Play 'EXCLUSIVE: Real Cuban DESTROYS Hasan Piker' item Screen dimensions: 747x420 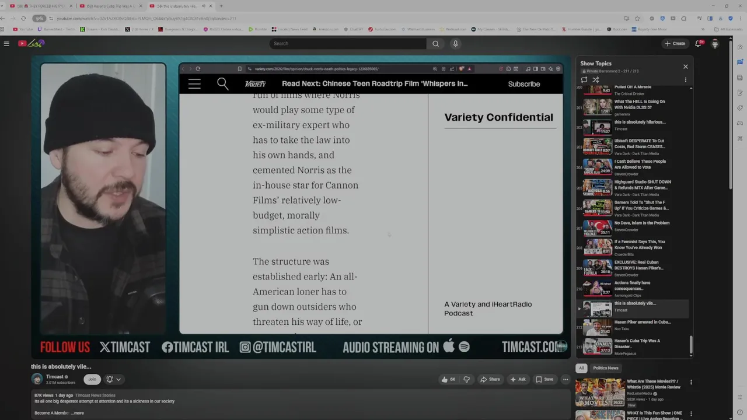(633, 268)
